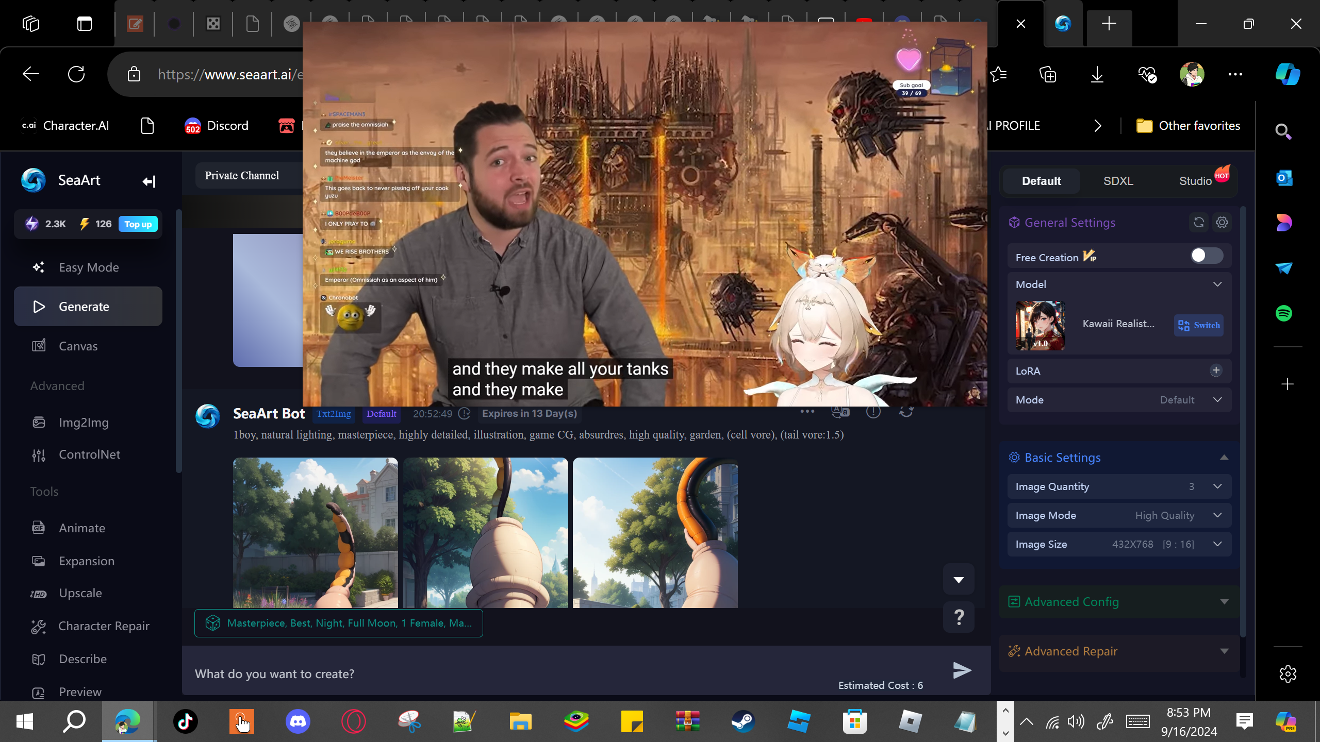This screenshot has width=1320, height=742.
Task: Show more bookmarks with chevron
Action: tap(1098, 126)
